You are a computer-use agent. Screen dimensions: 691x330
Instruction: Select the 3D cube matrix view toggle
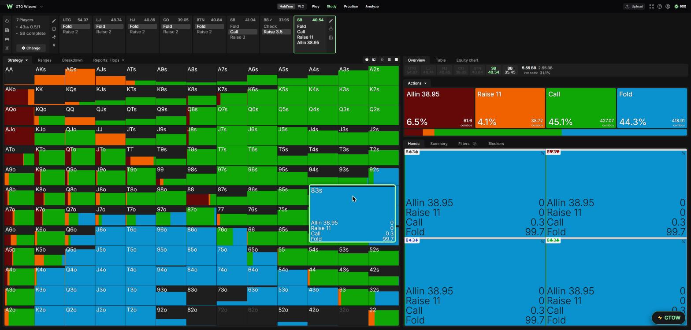pyautogui.click(x=367, y=60)
